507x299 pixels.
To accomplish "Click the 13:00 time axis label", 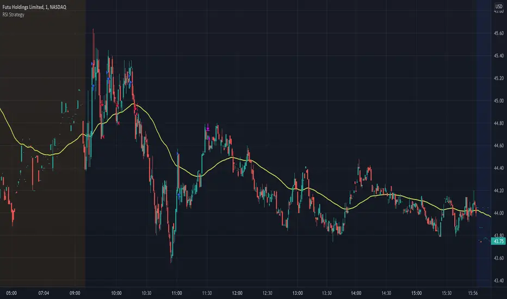I will pyautogui.click(x=298, y=293).
